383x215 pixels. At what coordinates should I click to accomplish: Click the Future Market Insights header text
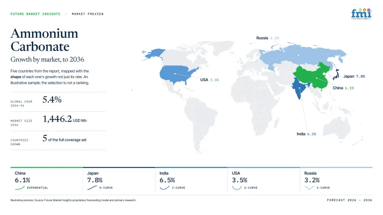tap(35, 14)
